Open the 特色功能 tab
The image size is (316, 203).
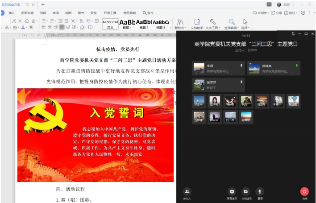130,13
